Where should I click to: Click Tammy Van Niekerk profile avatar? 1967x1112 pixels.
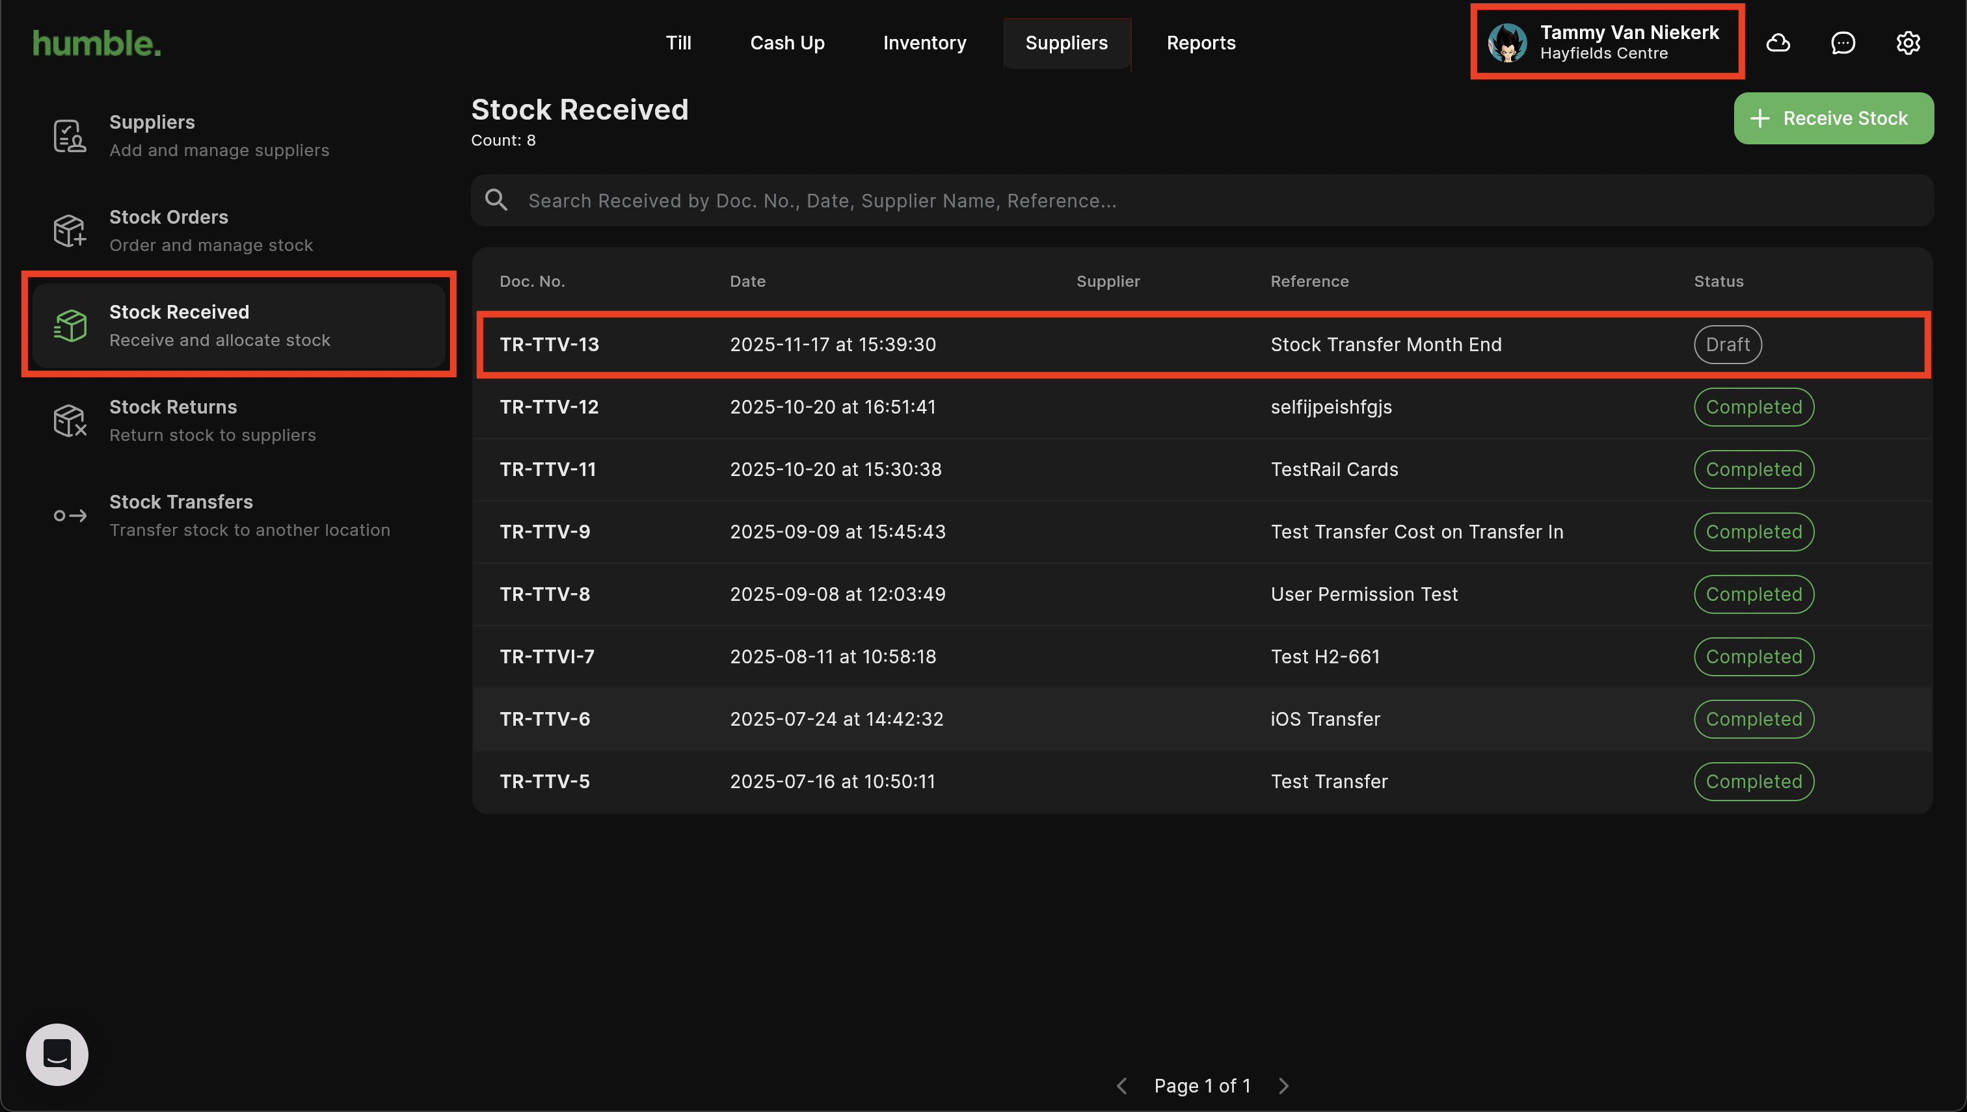point(1507,43)
